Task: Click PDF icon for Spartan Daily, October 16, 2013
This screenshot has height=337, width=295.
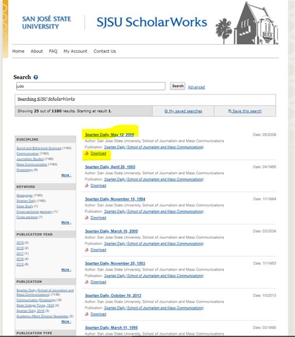Action: click(x=87, y=314)
